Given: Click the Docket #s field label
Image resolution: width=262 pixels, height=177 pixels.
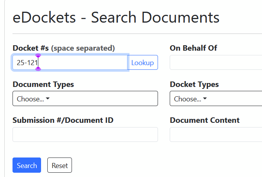Looking at the screenshot, I should (31, 48).
